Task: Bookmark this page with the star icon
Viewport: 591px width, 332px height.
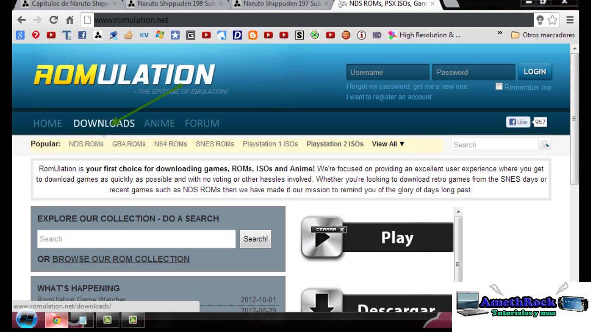Action: click(x=552, y=20)
